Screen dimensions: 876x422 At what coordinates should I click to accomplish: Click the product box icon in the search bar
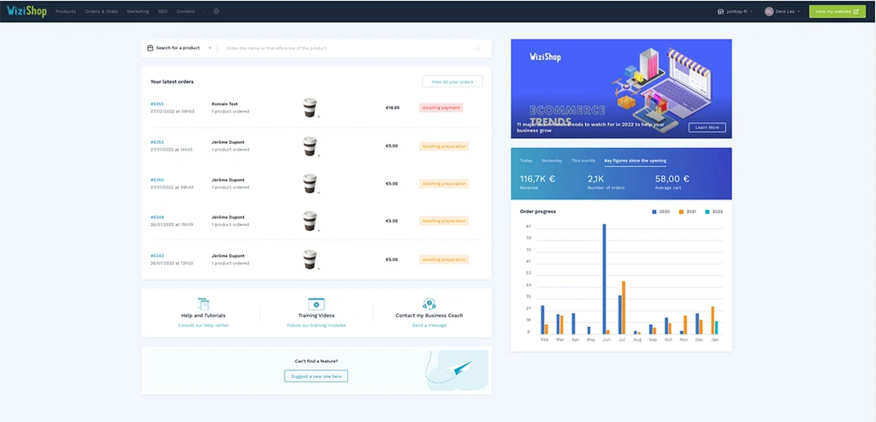pos(151,48)
